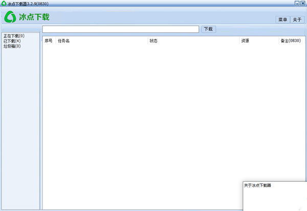
Task: Click the 下载 download button
Action: [209, 29]
